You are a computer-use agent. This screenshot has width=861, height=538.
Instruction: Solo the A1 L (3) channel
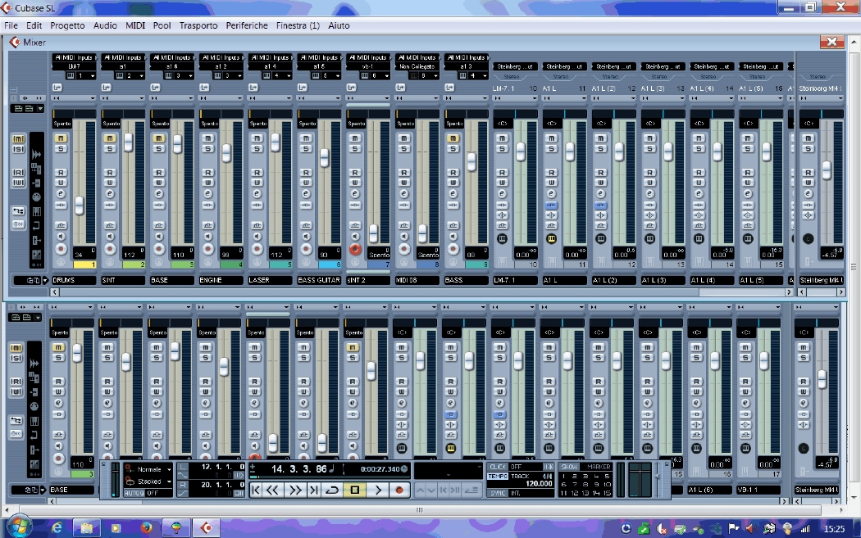(x=649, y=148)
